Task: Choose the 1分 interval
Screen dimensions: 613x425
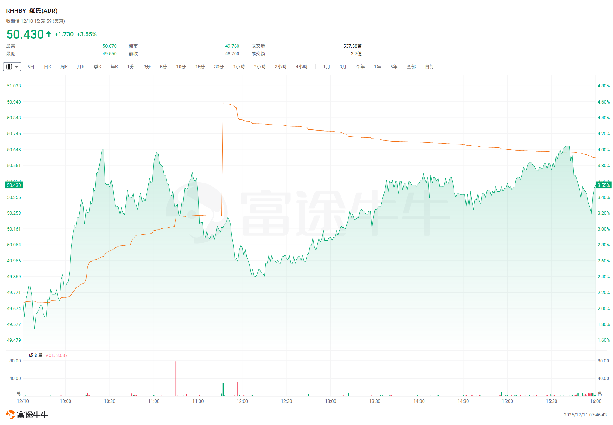Action: point(131,67)
